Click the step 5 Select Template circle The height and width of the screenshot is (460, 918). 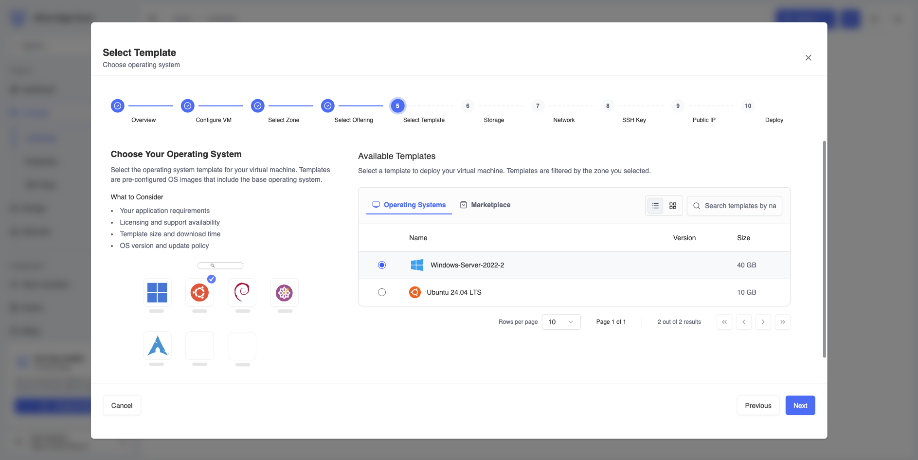point(397,106)
